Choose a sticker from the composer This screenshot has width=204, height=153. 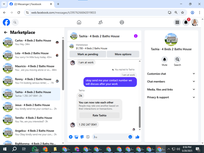pos(82,137)
